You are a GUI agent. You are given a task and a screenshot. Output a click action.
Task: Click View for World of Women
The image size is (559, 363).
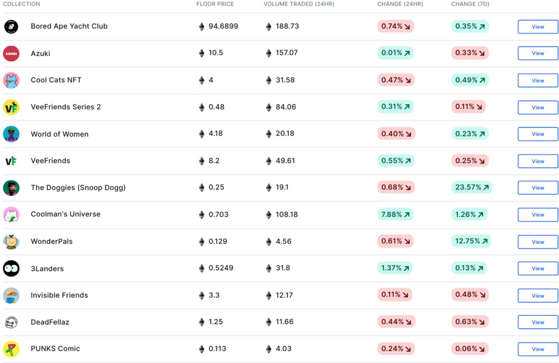tap(537, 134)
